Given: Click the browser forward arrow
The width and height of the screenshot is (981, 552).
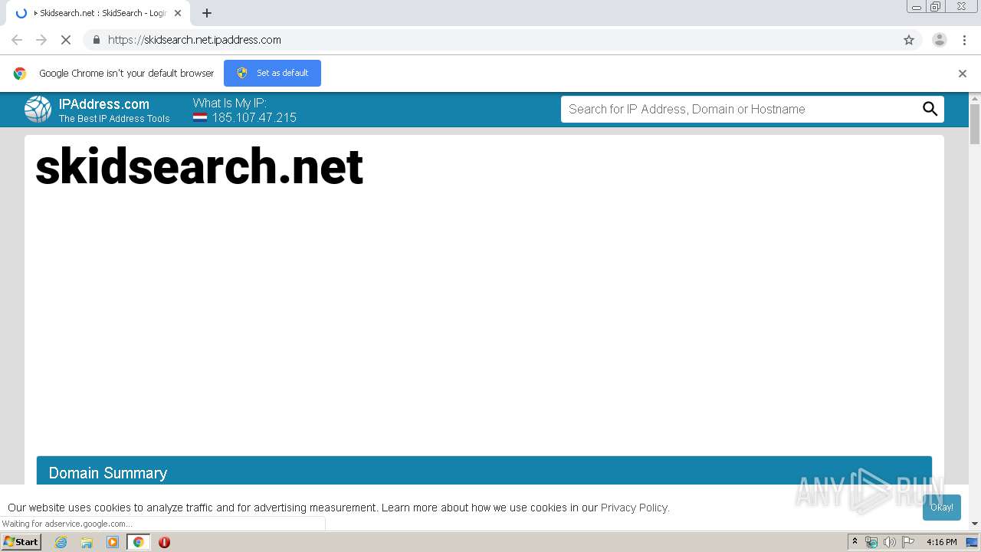Looking at the screenshot, I should tap(41, 40).
